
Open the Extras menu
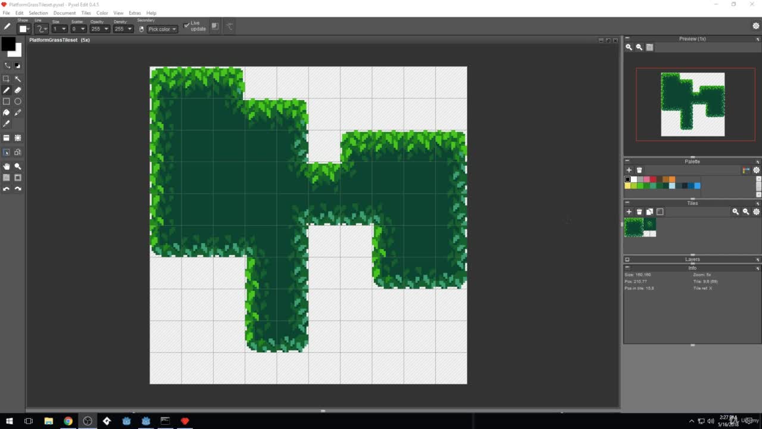(x=135, y=13)
